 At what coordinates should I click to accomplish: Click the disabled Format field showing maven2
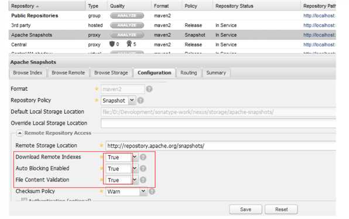pyautogui.click(x=122, y=89)
